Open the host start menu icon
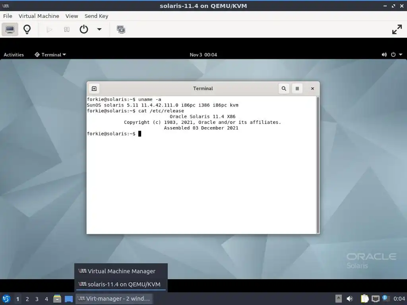Image resolution: width=407 pixels, height=305 pixels. [6, 299]
